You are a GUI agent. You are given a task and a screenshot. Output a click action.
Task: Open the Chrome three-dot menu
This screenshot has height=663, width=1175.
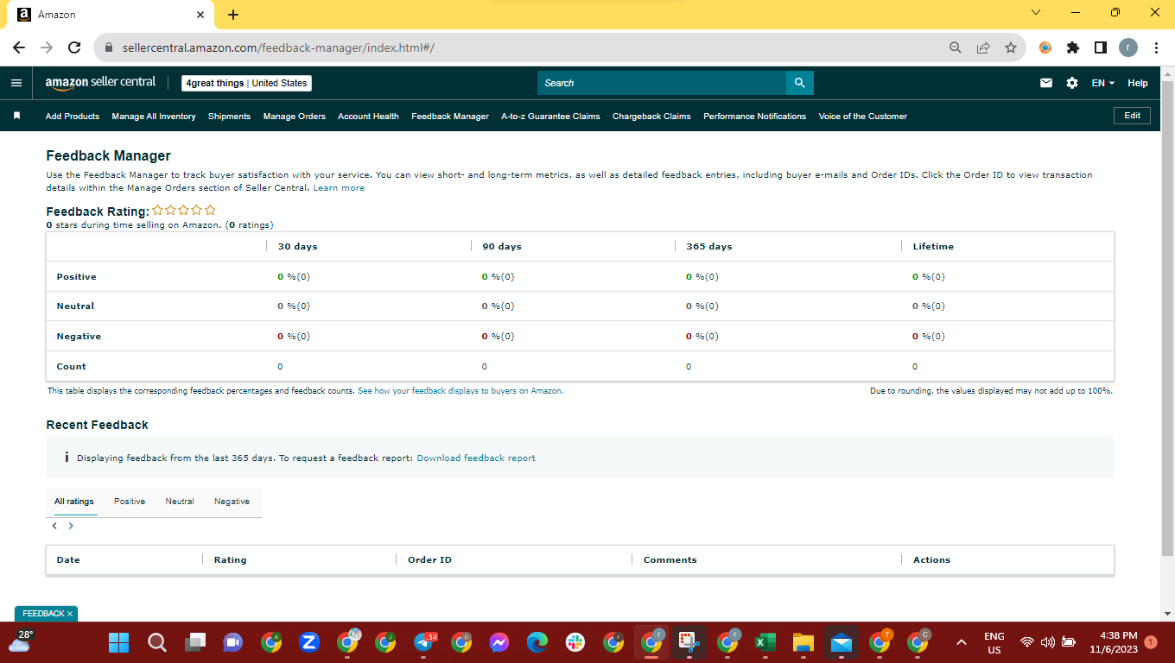[x=1156, y=47]
